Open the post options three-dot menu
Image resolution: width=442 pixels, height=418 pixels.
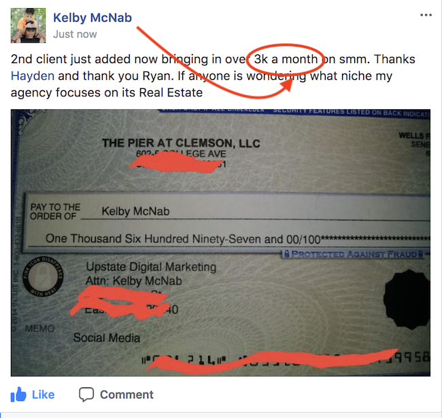point(426,15)
